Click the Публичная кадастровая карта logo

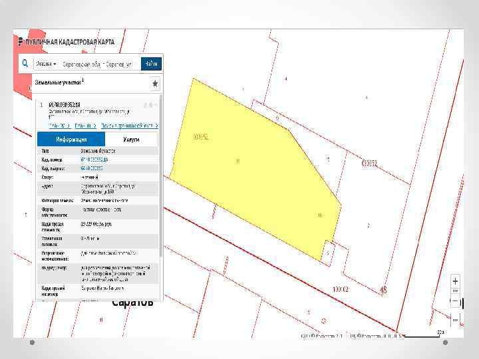[67, 42]
